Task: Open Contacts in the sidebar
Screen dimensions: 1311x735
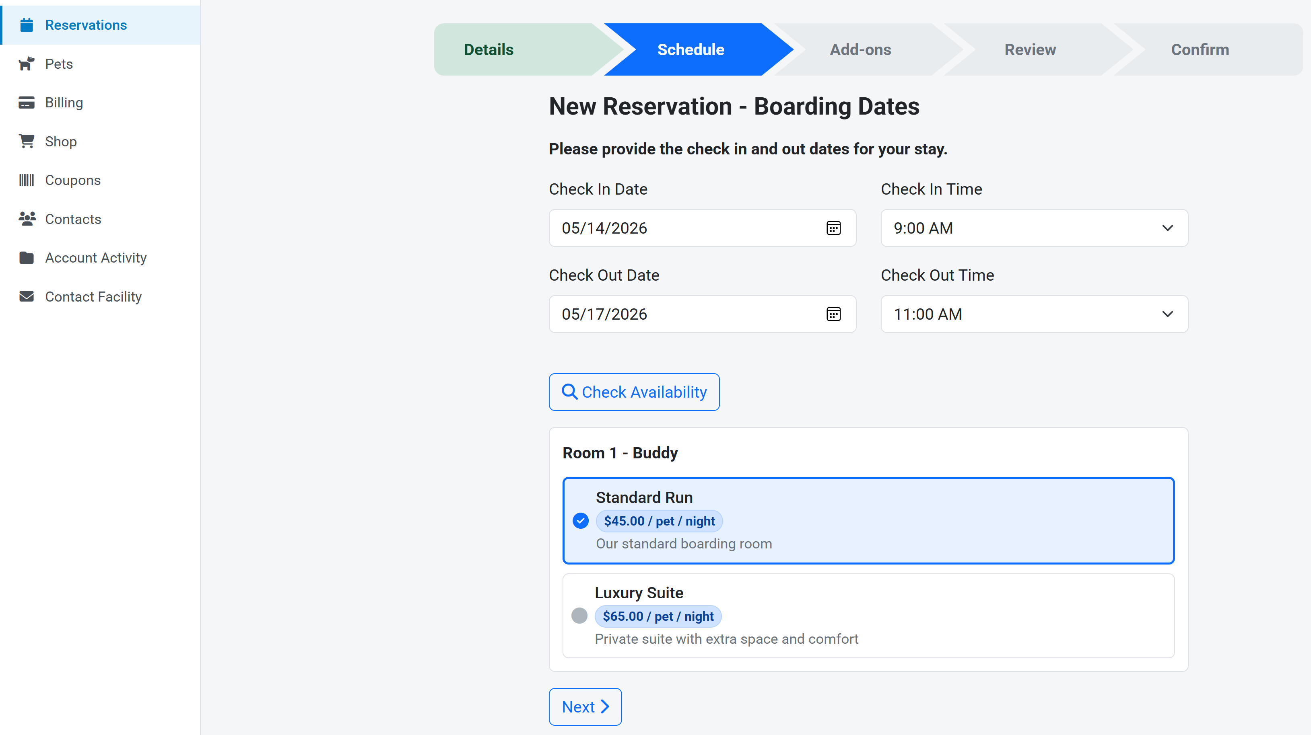Action: point(100,219)
